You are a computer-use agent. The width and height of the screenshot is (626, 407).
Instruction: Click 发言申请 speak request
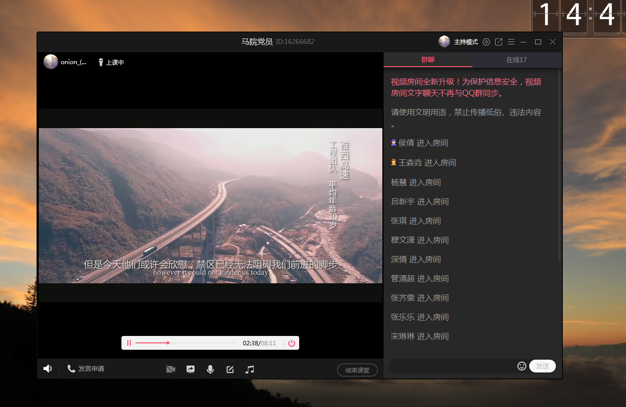86,369
